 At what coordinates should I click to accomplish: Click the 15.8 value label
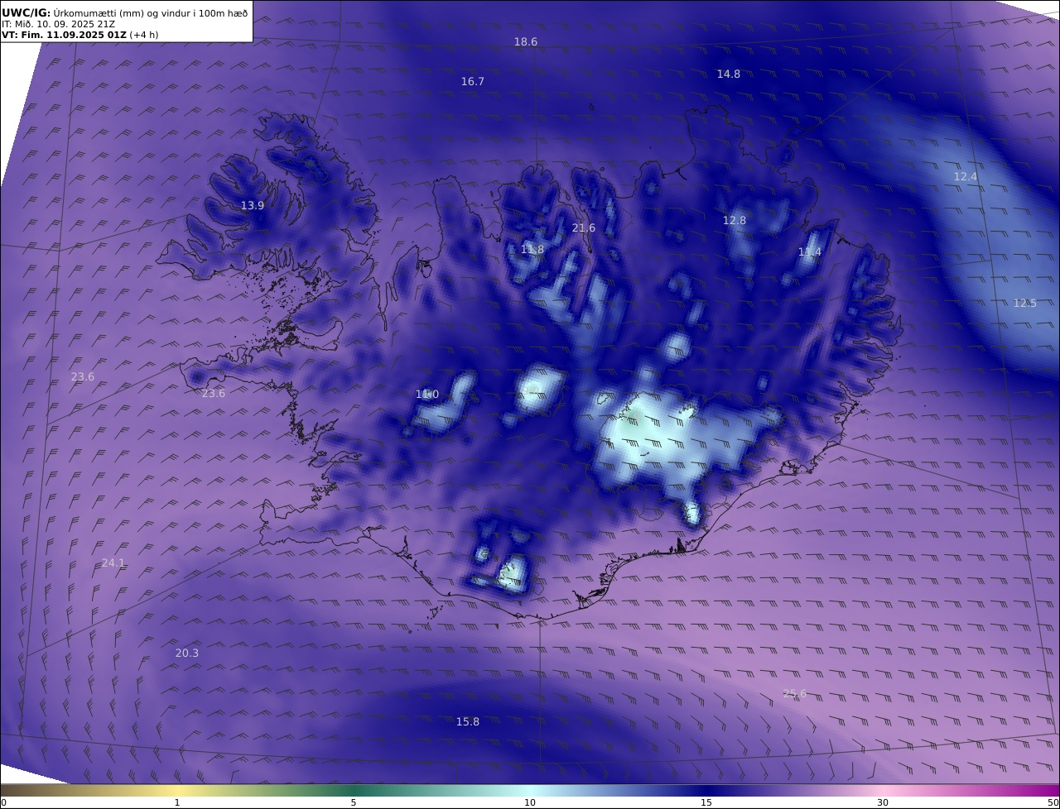(x=468, y=722)
